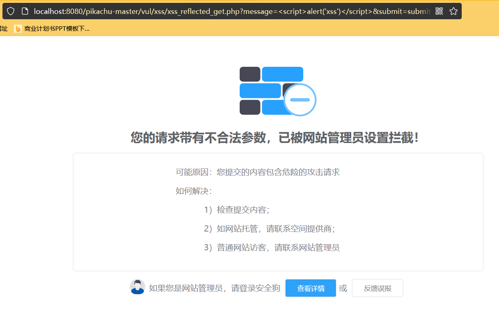Click the firewall blocked illustration
Screen dimensions: 499x336
pos(278,91)
